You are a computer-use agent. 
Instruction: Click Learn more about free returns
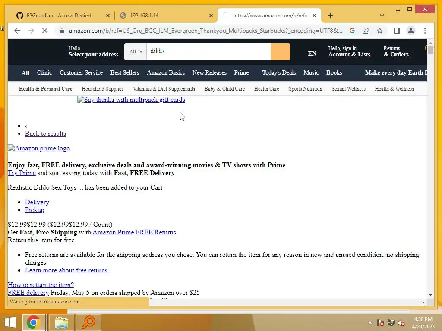click(x=67, y=270)
